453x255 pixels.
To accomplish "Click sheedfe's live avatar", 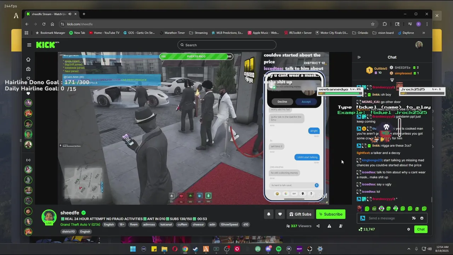I will (49, 217).
